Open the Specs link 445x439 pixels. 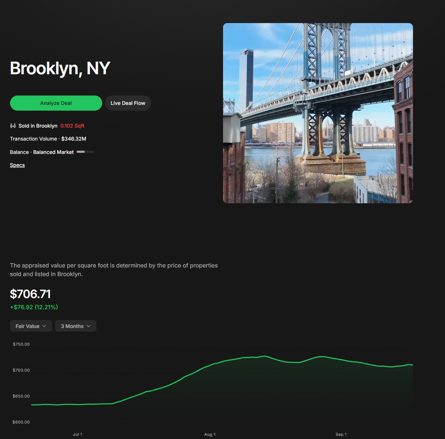click(x=17, y=165)
